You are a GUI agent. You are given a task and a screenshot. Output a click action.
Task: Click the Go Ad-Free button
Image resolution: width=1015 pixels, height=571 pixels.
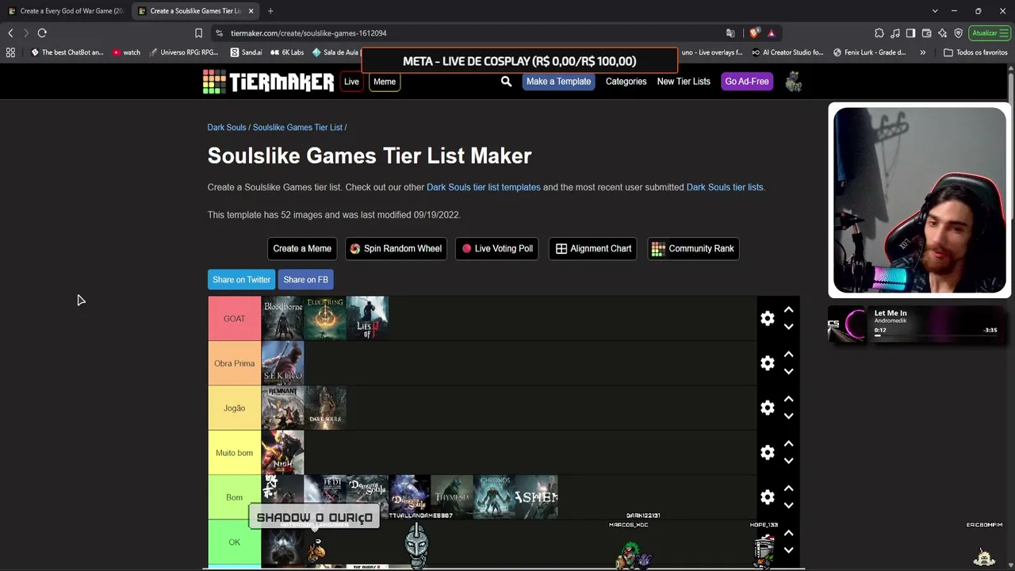pos(746,82)
